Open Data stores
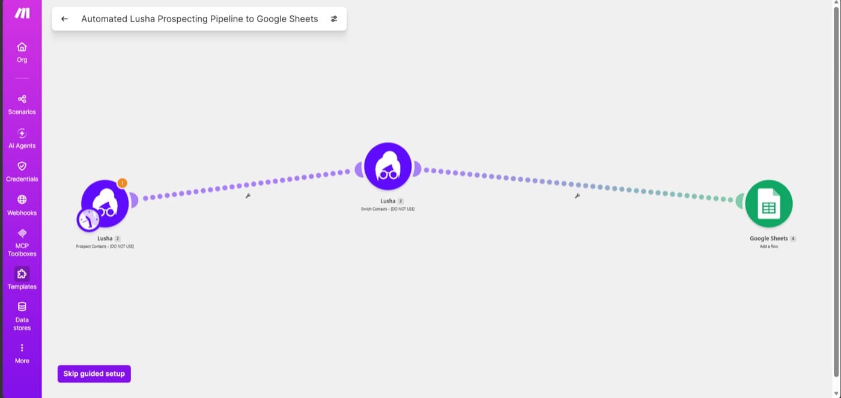 (22, 316)
